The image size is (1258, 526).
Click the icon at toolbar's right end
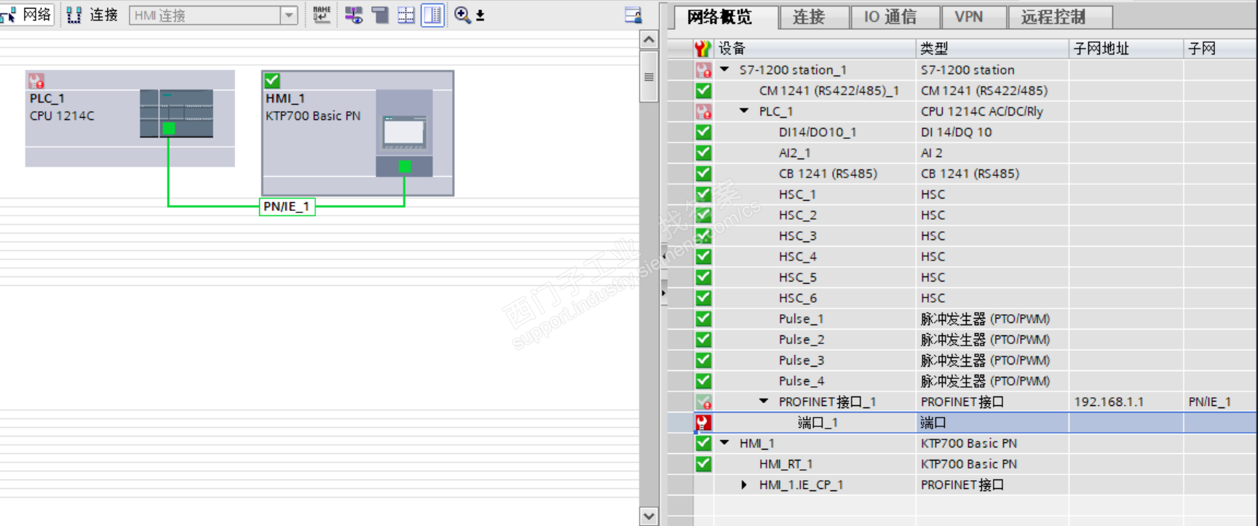633,15
